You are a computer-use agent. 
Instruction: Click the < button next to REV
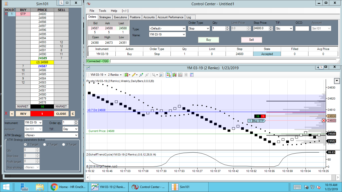pyautogui.click(x=12, y=114)
